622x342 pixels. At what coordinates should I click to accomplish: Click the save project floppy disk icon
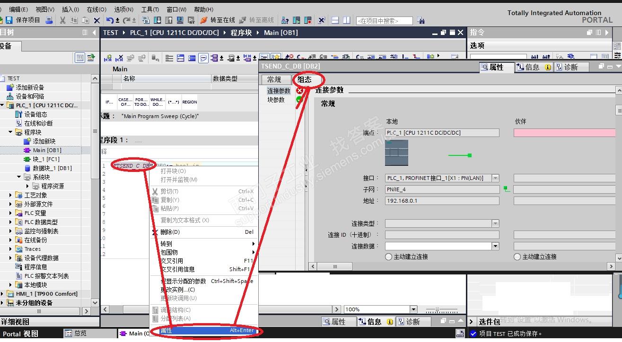point(9,20)
